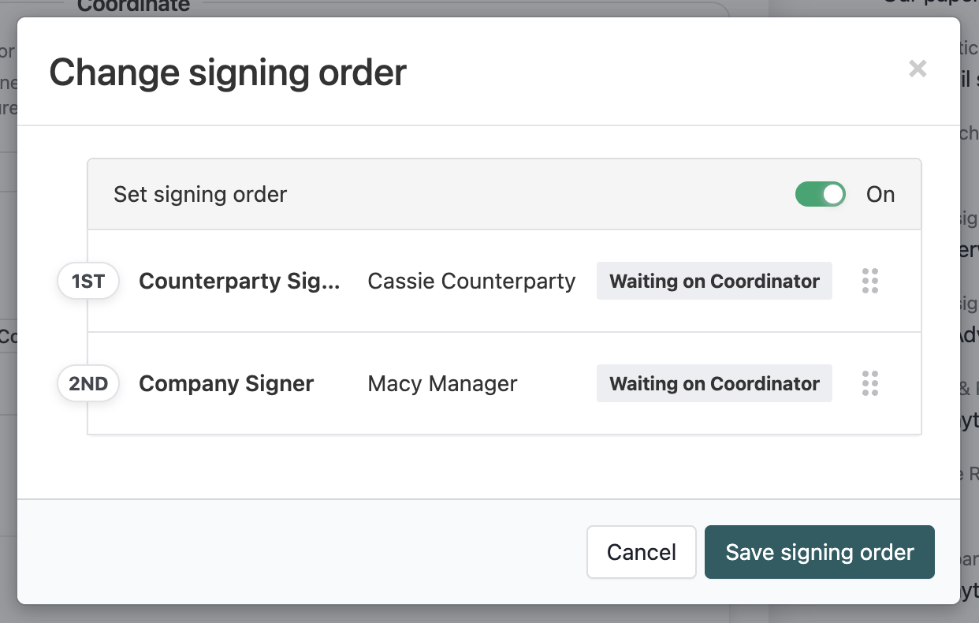Cancel the signing order changes
Image resolution: width=979 pixels, height=623 pixels.
pos(642,552)
